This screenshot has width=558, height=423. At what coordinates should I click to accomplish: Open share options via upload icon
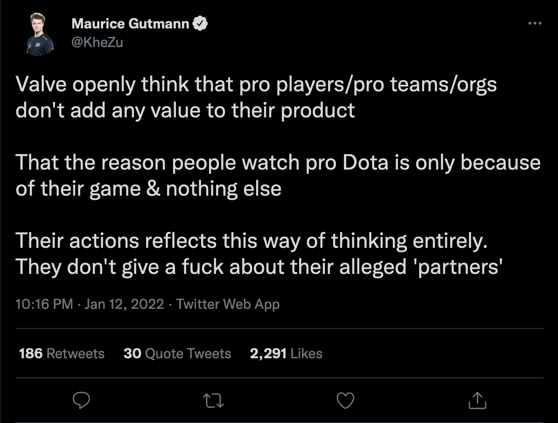(477, 400)
